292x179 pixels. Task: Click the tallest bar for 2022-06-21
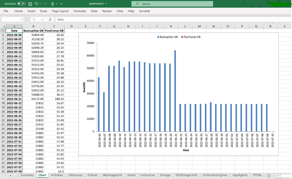coord(175,91)
